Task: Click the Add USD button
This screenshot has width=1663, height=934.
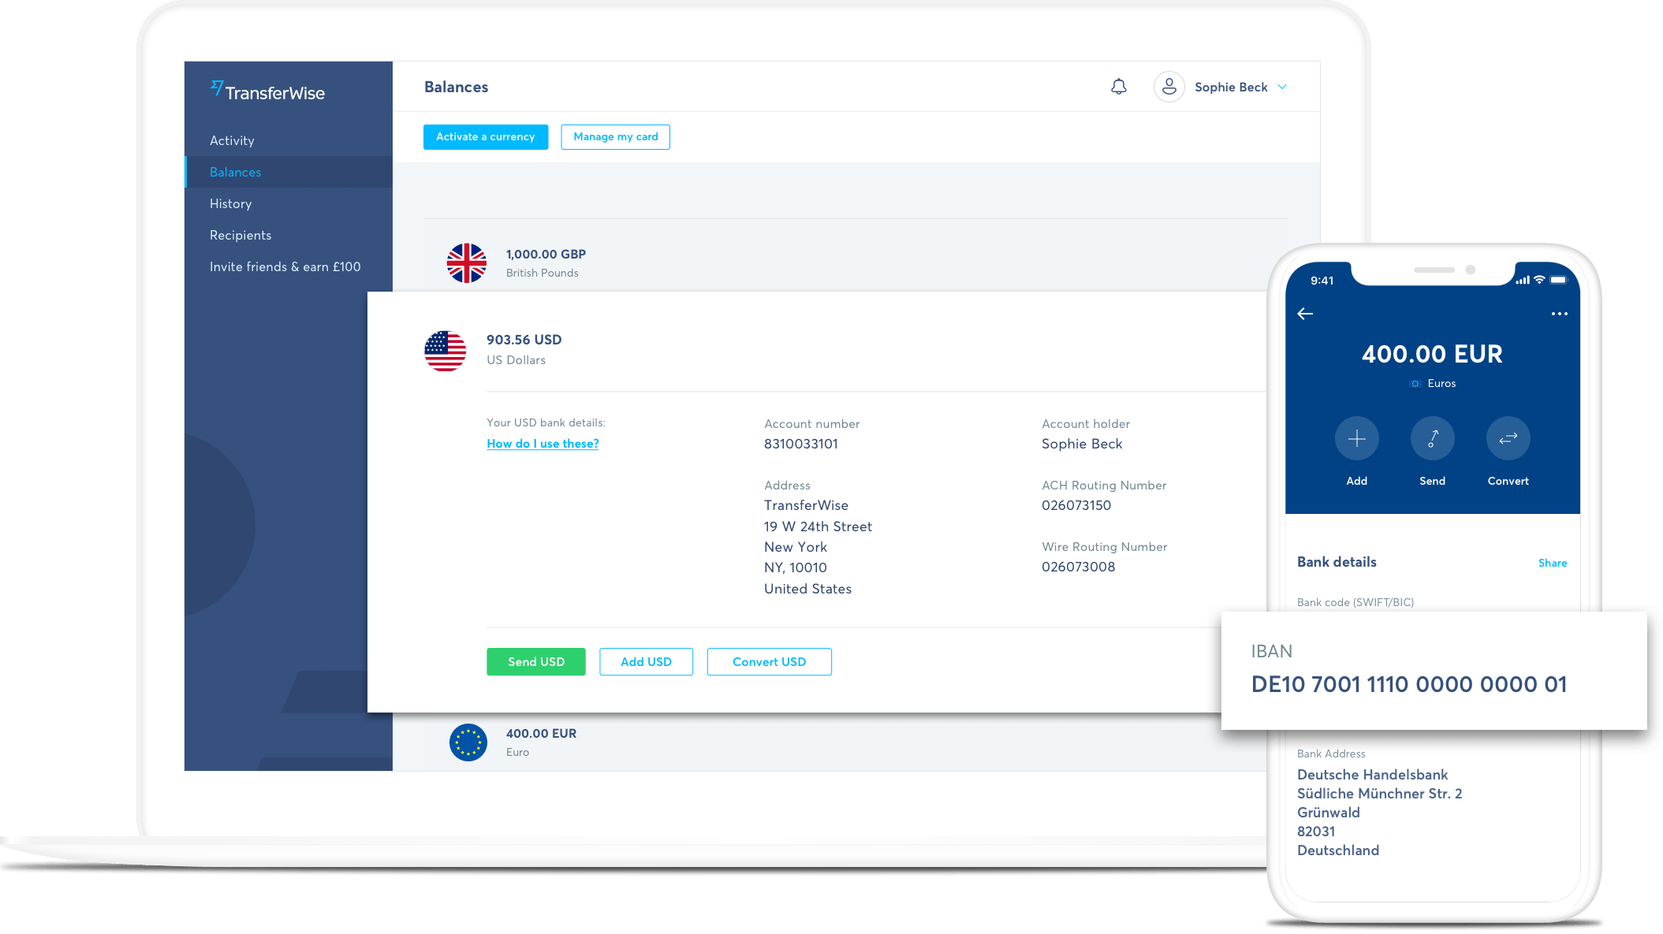Action: pyautogui.click(x=644, y=661)
